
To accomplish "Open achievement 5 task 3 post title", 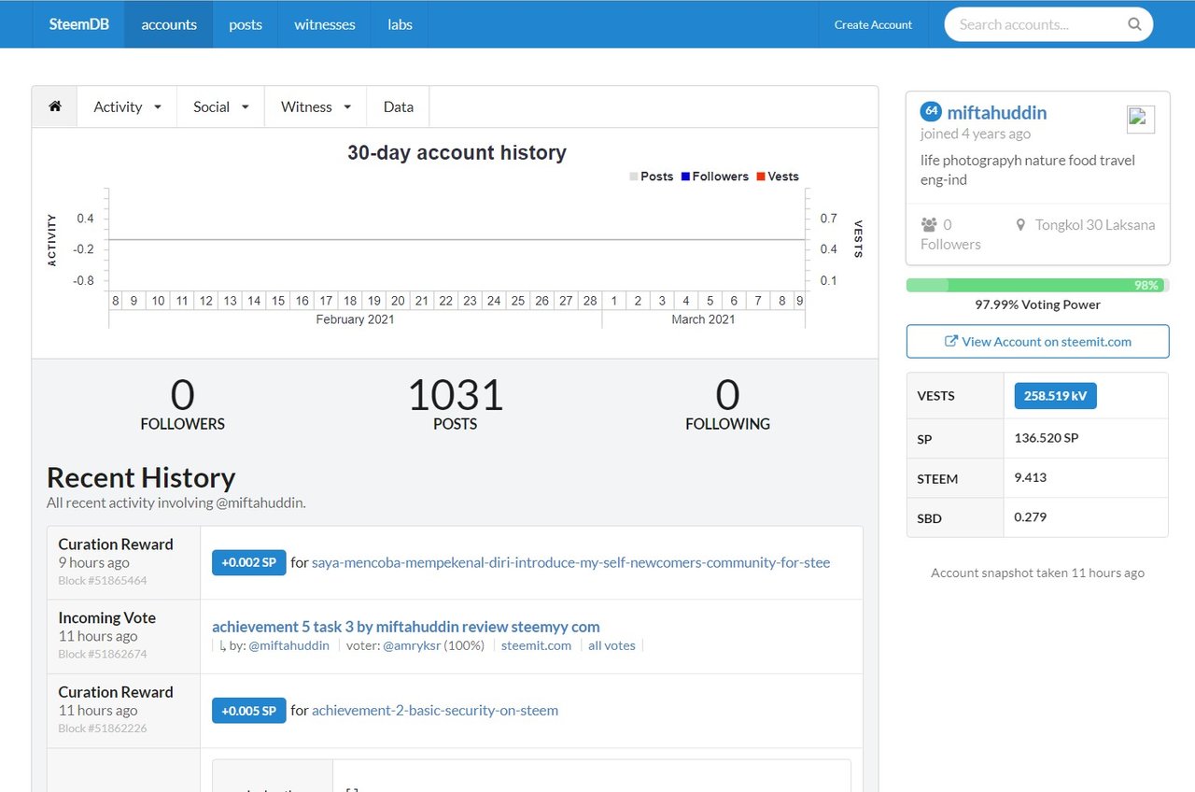I will click(406, 627).
